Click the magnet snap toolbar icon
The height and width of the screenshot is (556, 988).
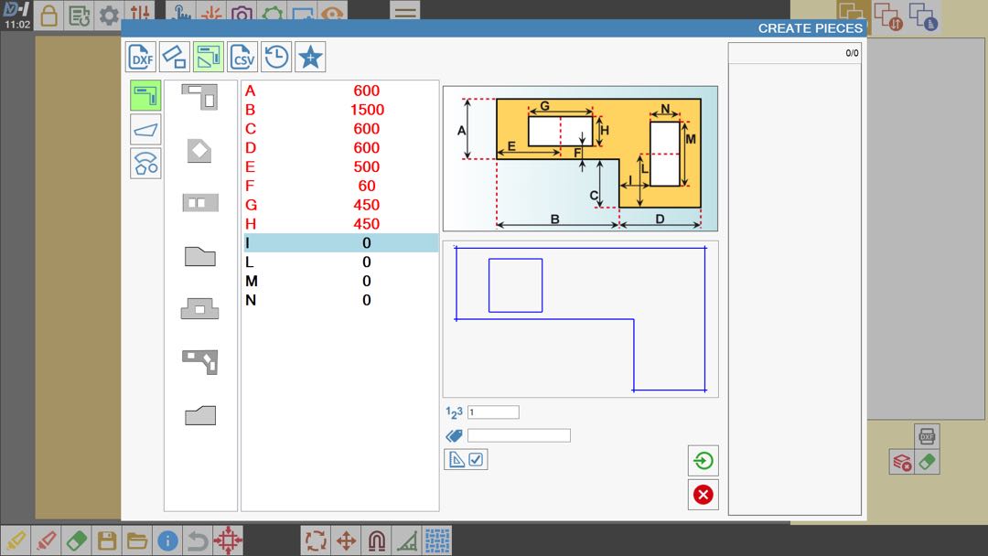pyautogui.click(x=377, y=540)
